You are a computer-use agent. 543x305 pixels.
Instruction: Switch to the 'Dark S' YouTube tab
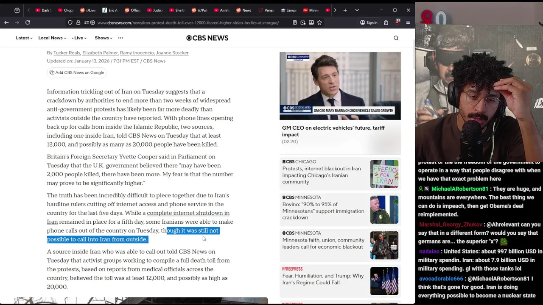click(x=43, y=10)
